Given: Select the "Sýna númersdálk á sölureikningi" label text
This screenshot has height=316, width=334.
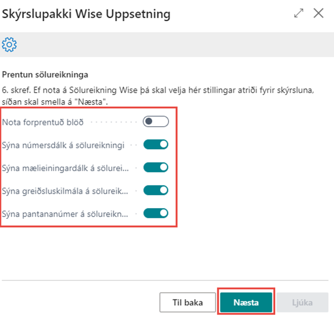Looking at the screenshot, I should tap(62, 145).
